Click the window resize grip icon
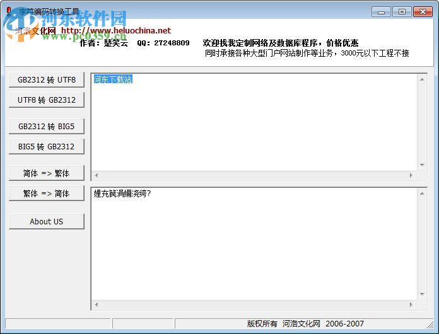 (x=430, y=325)
